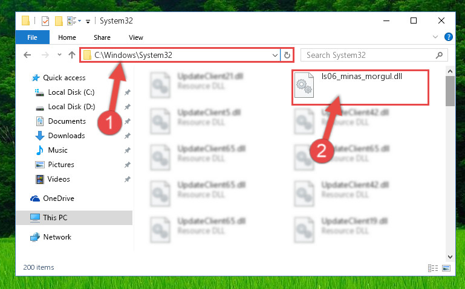Unpin Downloads using its pin icon

pos(127,136)
